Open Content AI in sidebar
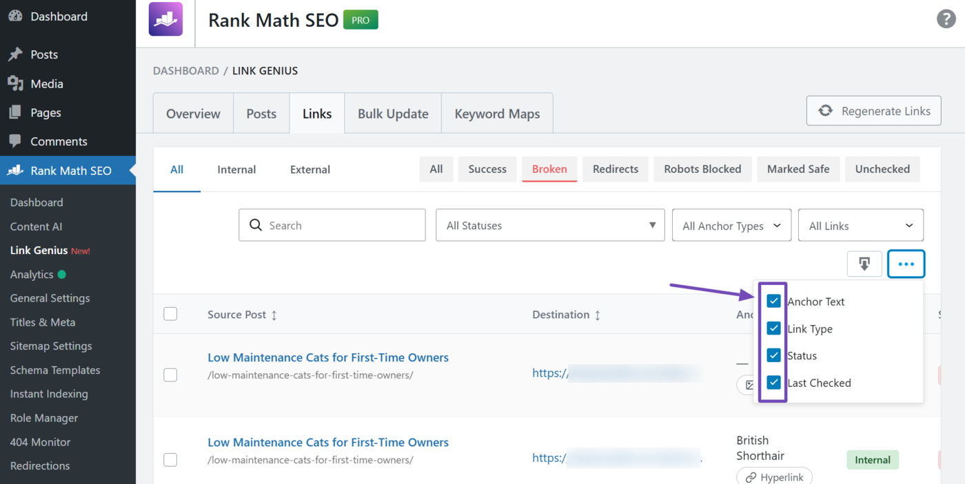 pos(36,227)
